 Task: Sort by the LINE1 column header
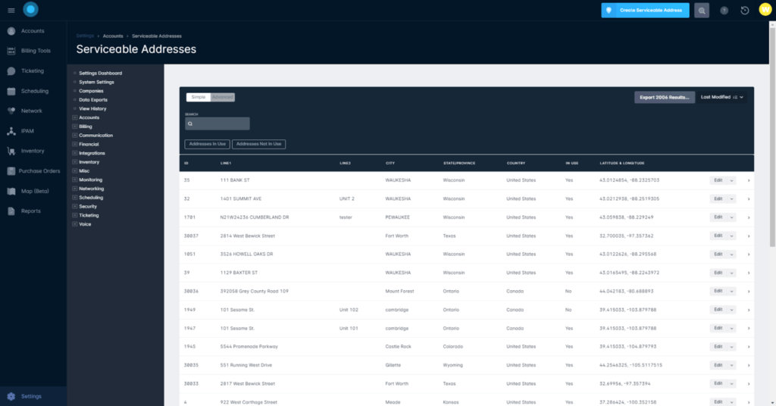point(226,163)
